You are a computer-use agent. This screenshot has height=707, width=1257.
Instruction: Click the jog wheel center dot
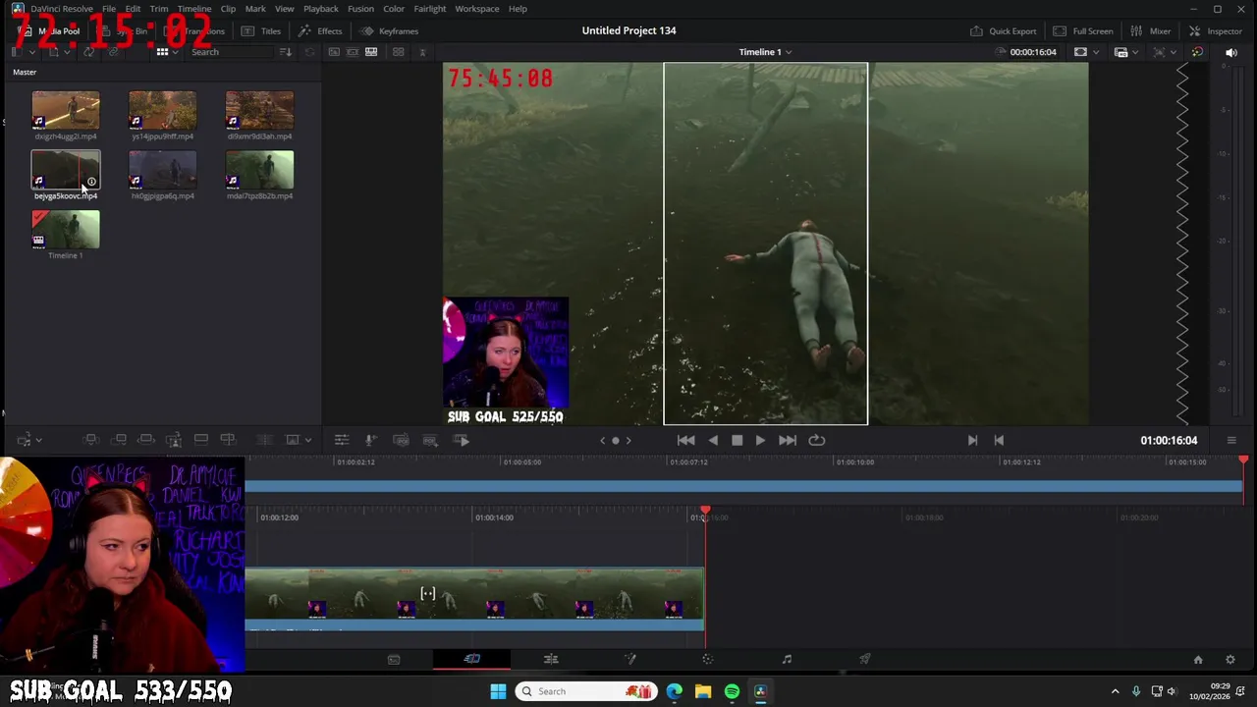click(x=616, y=441)
